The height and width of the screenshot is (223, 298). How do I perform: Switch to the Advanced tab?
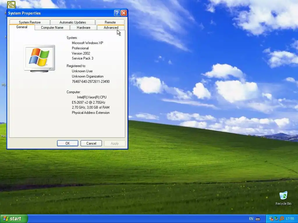pos(111,28)
